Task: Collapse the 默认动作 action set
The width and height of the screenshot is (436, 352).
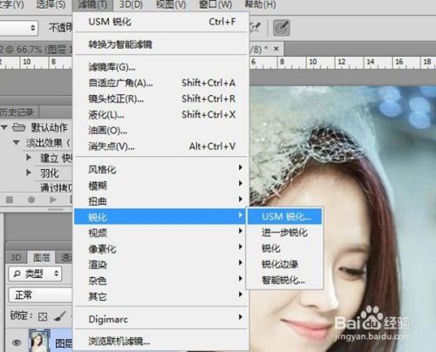Action: (4, 127)
